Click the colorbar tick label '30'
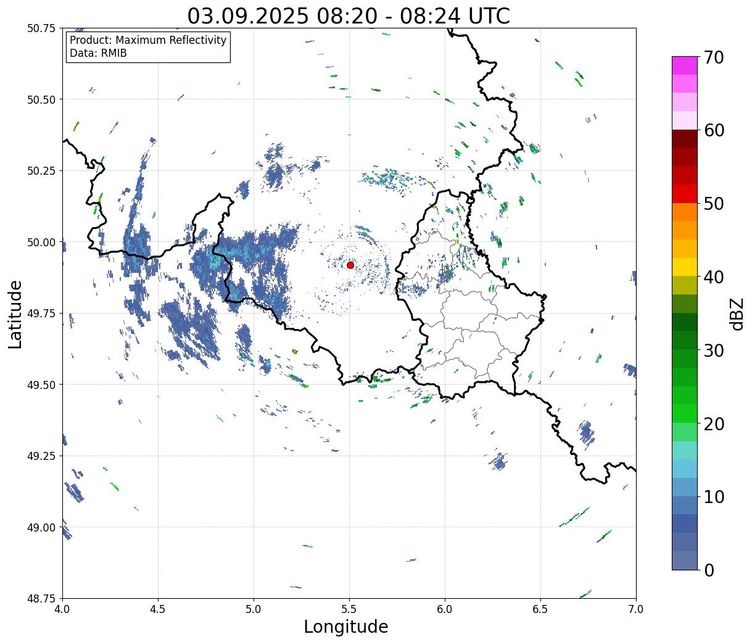 coord(714,350)
